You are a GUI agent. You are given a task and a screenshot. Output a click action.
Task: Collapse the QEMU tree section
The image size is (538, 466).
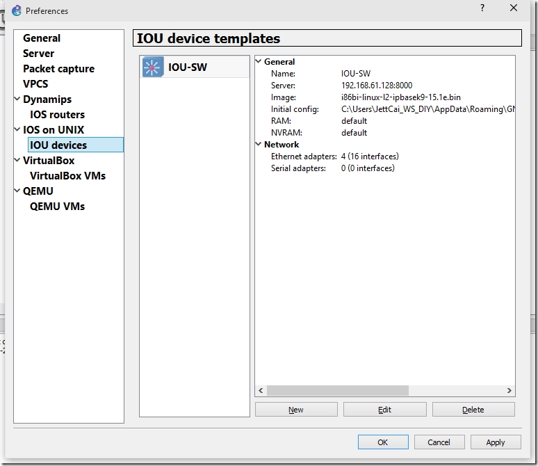point(17,191)
